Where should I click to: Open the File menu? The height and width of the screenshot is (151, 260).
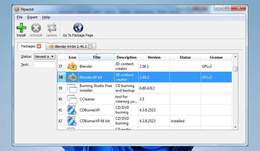[20, 17]
